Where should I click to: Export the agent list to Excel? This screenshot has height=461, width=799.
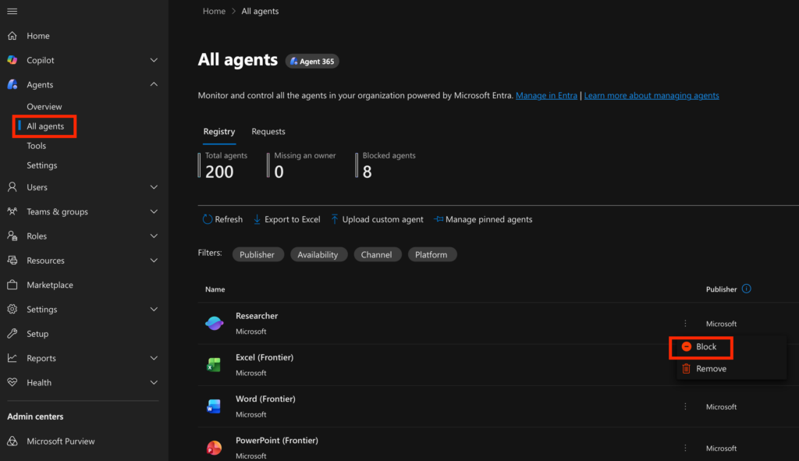coord(286,219)
